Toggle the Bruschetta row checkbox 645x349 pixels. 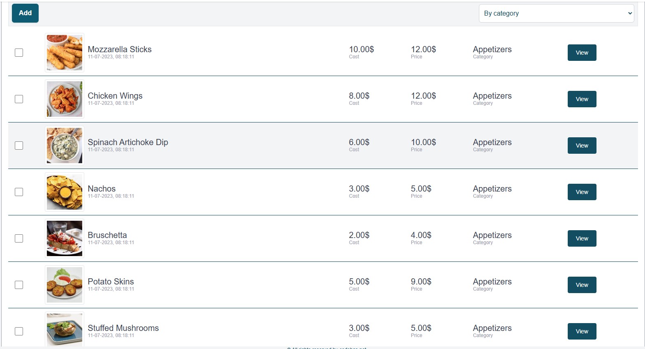point(19,238)
